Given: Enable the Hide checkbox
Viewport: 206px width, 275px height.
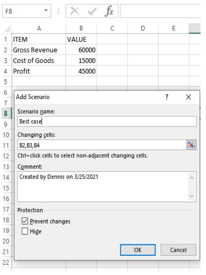Looking at the screenshot, I should pyautogui.click(x=25, y=231).
